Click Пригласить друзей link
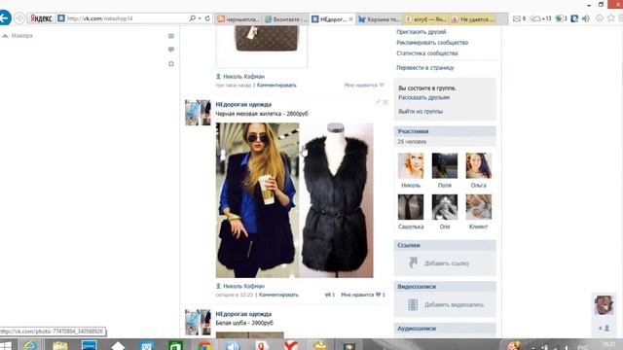 421,32
